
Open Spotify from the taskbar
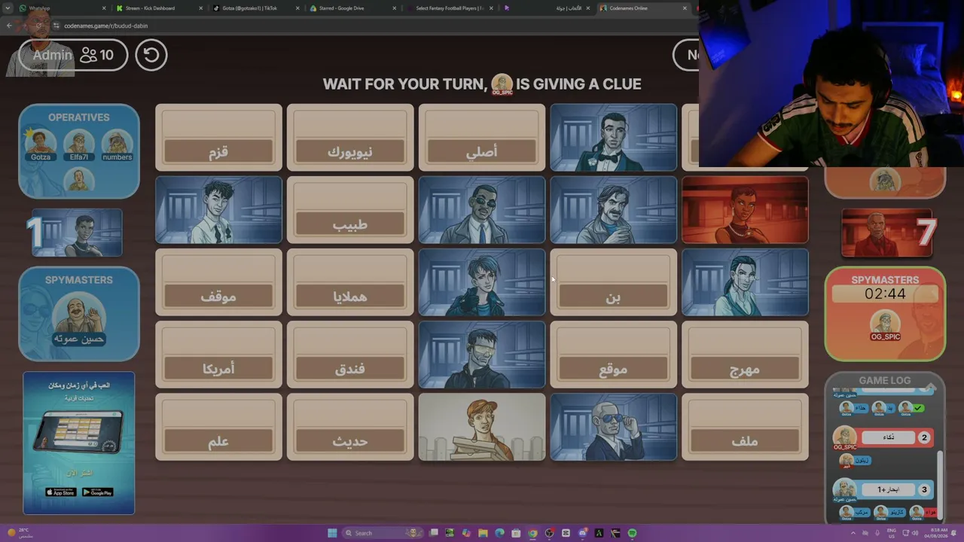tap(632, 533)
